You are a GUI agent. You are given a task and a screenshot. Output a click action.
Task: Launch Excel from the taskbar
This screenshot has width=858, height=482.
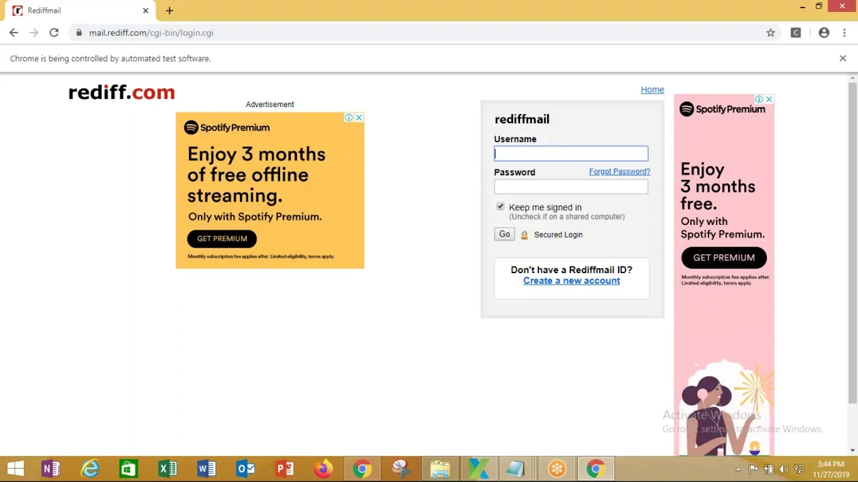pos(168,469)
